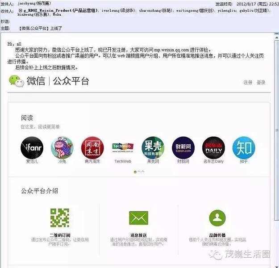279x268 pixels.
Task: Expand the g_RDGZ_Weixin_Product recipient group
Action: 20,11
